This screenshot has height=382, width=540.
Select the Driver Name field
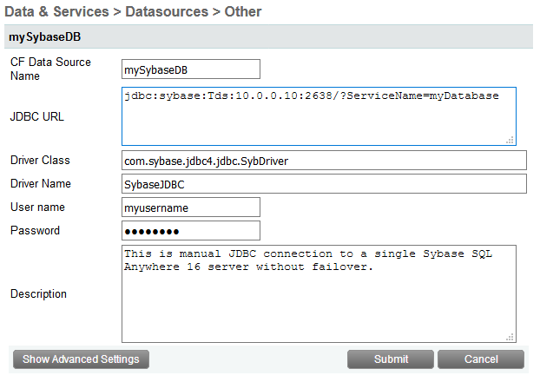pos(325,184)
